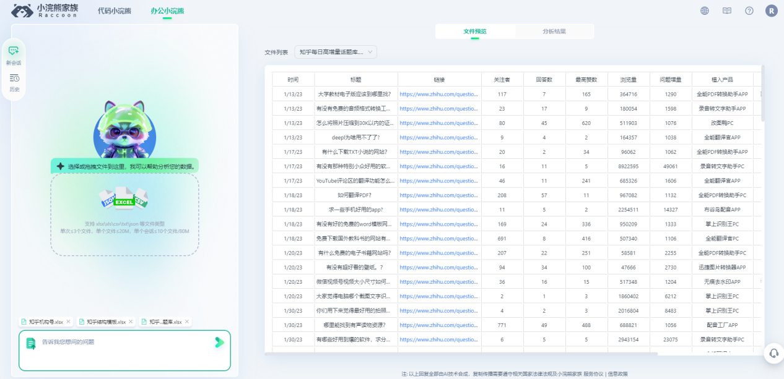Click the 回答数 column header
The width and height of the screenshot is (784, 379).
544,80
